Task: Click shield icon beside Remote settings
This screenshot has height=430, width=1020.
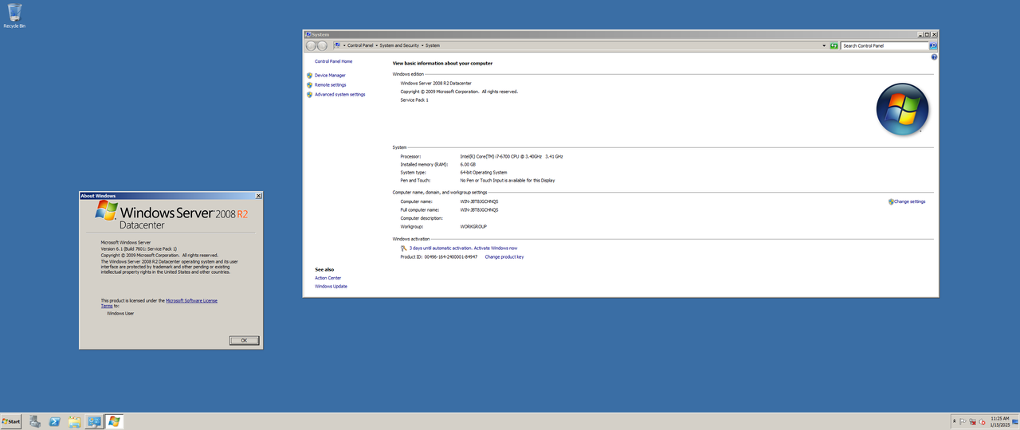Action: pos(309,84)
